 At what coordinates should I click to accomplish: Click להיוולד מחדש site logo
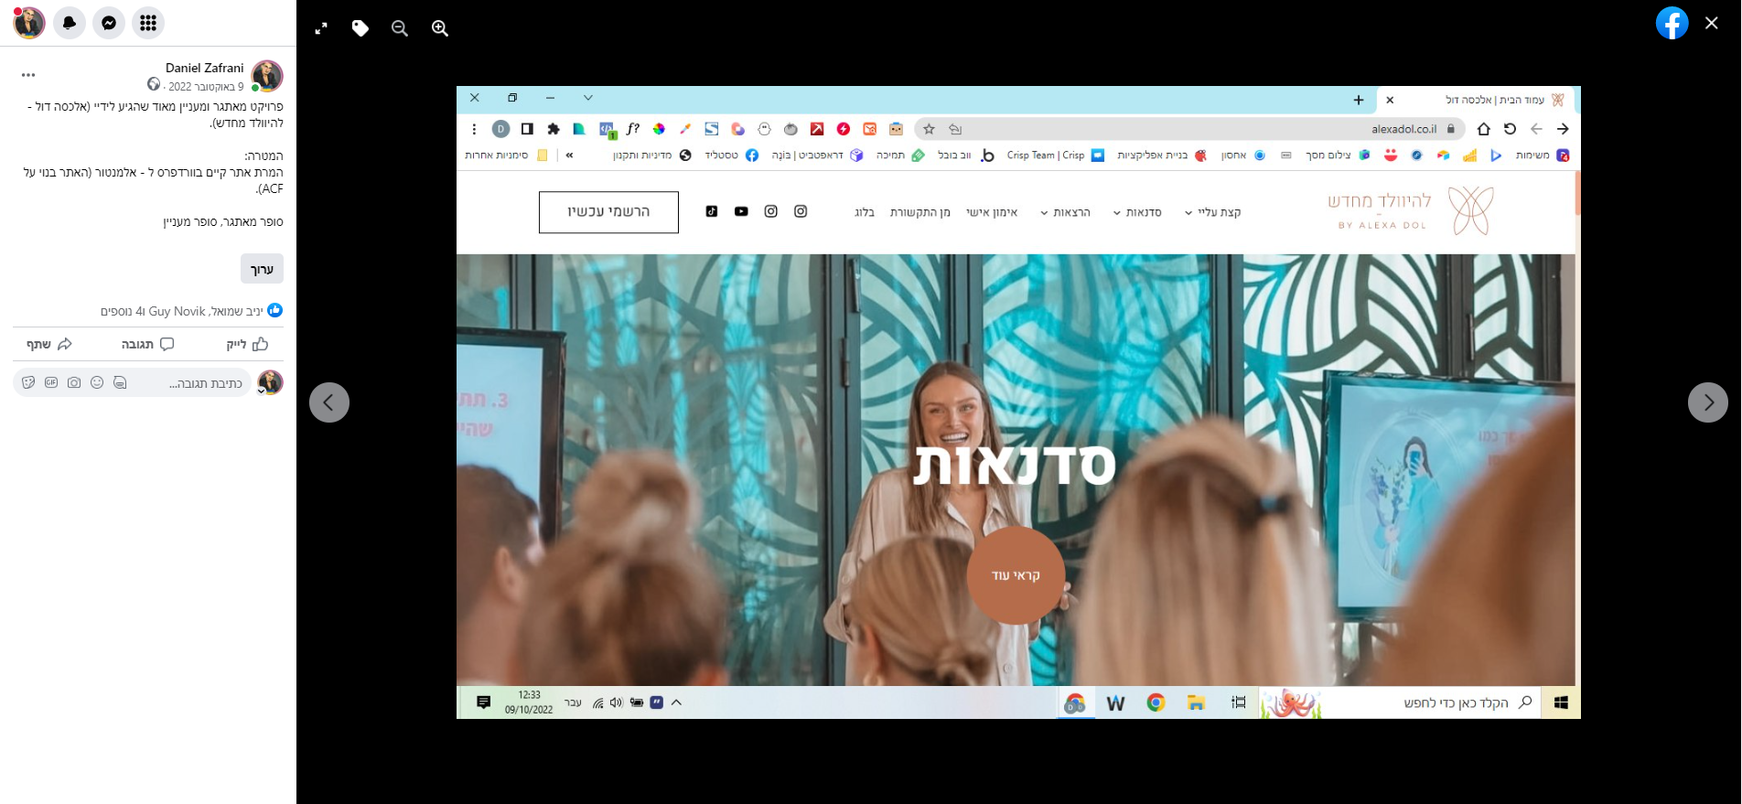[1411, 211]
